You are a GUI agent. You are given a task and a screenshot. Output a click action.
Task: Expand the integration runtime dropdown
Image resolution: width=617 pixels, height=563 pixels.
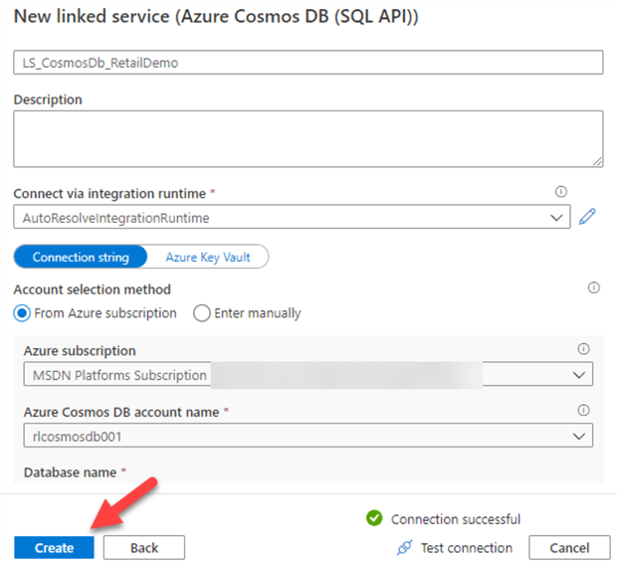point(555,217)
